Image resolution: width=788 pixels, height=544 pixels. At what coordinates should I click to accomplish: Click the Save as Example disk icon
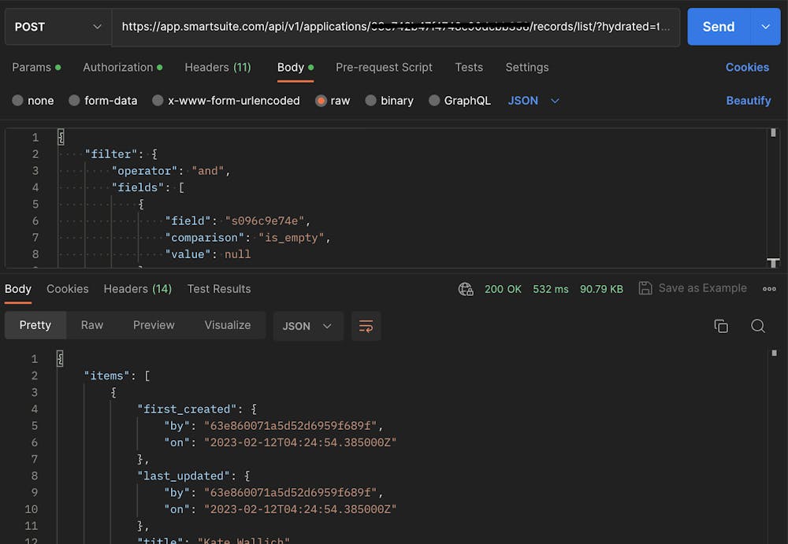pos(645,288)
